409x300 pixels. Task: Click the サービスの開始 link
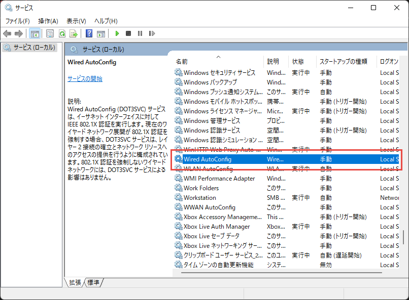click(x=85, y=79)
